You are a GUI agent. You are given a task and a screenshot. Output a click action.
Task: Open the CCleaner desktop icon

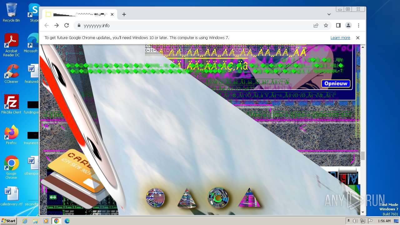coord(11,74)
